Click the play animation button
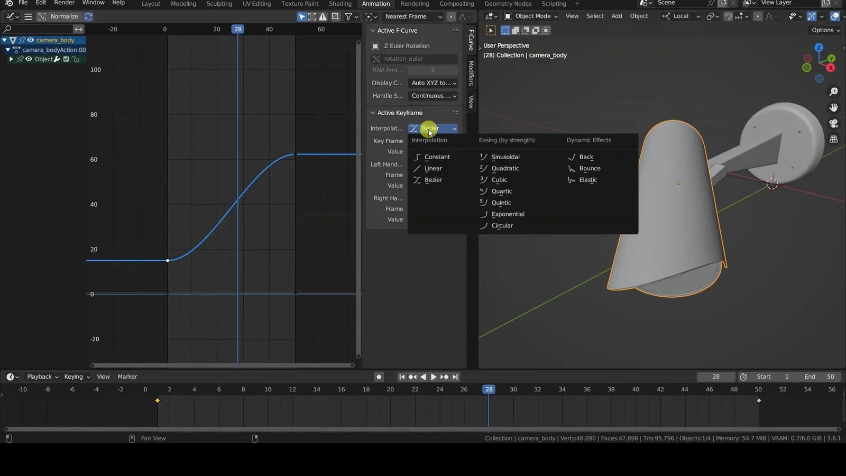 [434, 377]
